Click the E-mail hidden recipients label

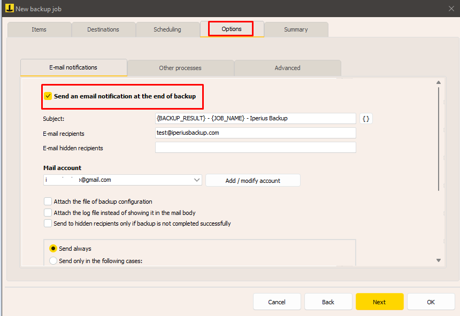[x=73, y=148]
